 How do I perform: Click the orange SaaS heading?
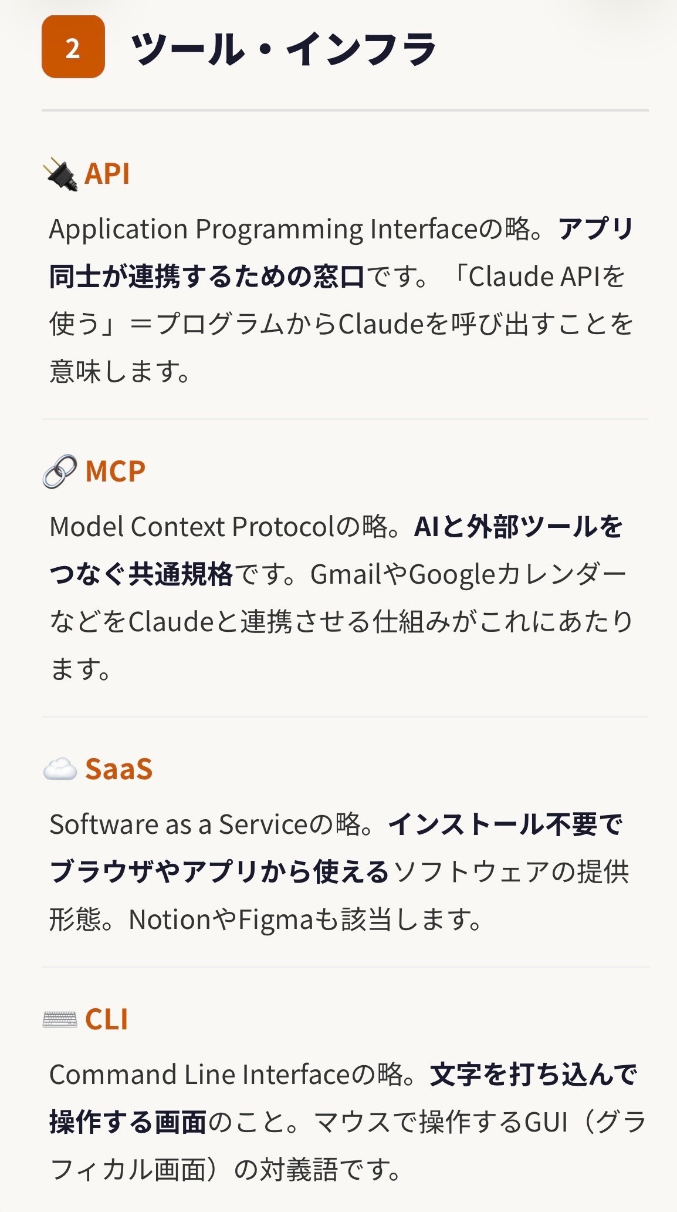119,769
